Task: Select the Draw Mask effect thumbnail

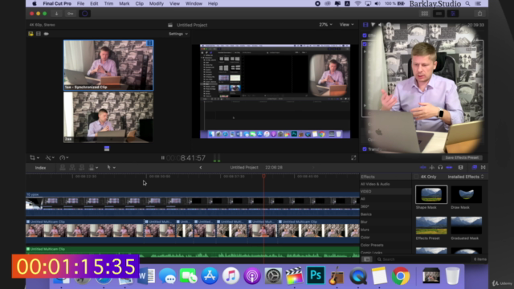Action: point(466,194)
